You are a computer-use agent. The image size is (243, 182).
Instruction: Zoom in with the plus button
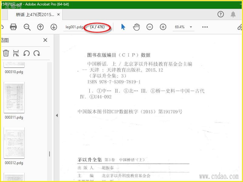click(163, 27)
